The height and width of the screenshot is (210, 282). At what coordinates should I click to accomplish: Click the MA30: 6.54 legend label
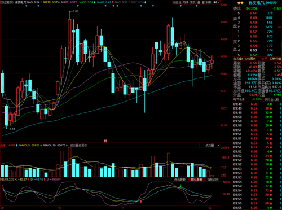point(86,2)
